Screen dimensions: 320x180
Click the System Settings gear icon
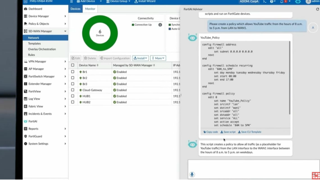26,144
